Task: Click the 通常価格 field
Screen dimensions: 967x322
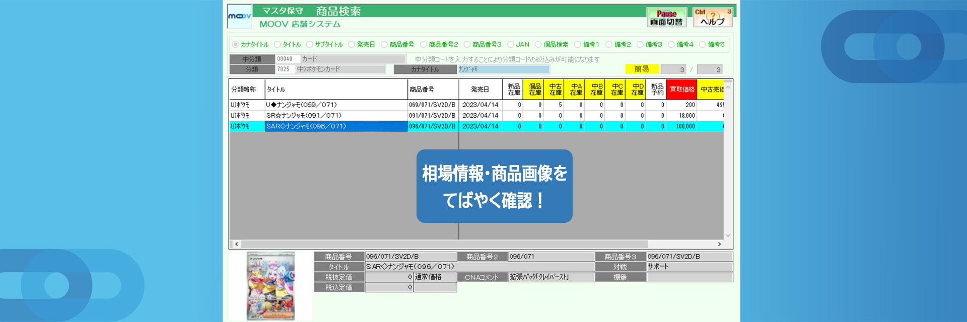Action: tap(435, 277)
